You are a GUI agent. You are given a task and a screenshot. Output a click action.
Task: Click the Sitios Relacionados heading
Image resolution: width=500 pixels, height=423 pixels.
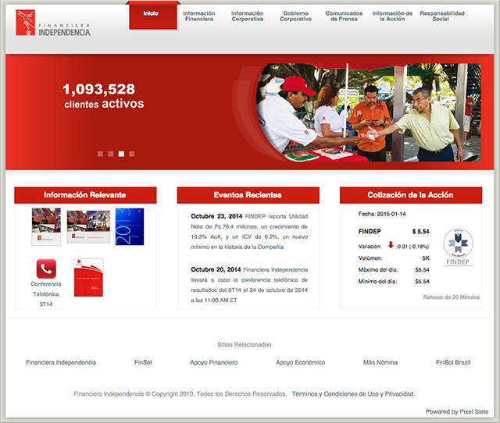coord(245,345)
